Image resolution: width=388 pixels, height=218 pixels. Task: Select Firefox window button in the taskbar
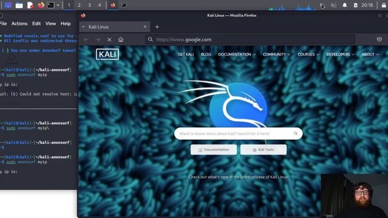click(113, 5)
